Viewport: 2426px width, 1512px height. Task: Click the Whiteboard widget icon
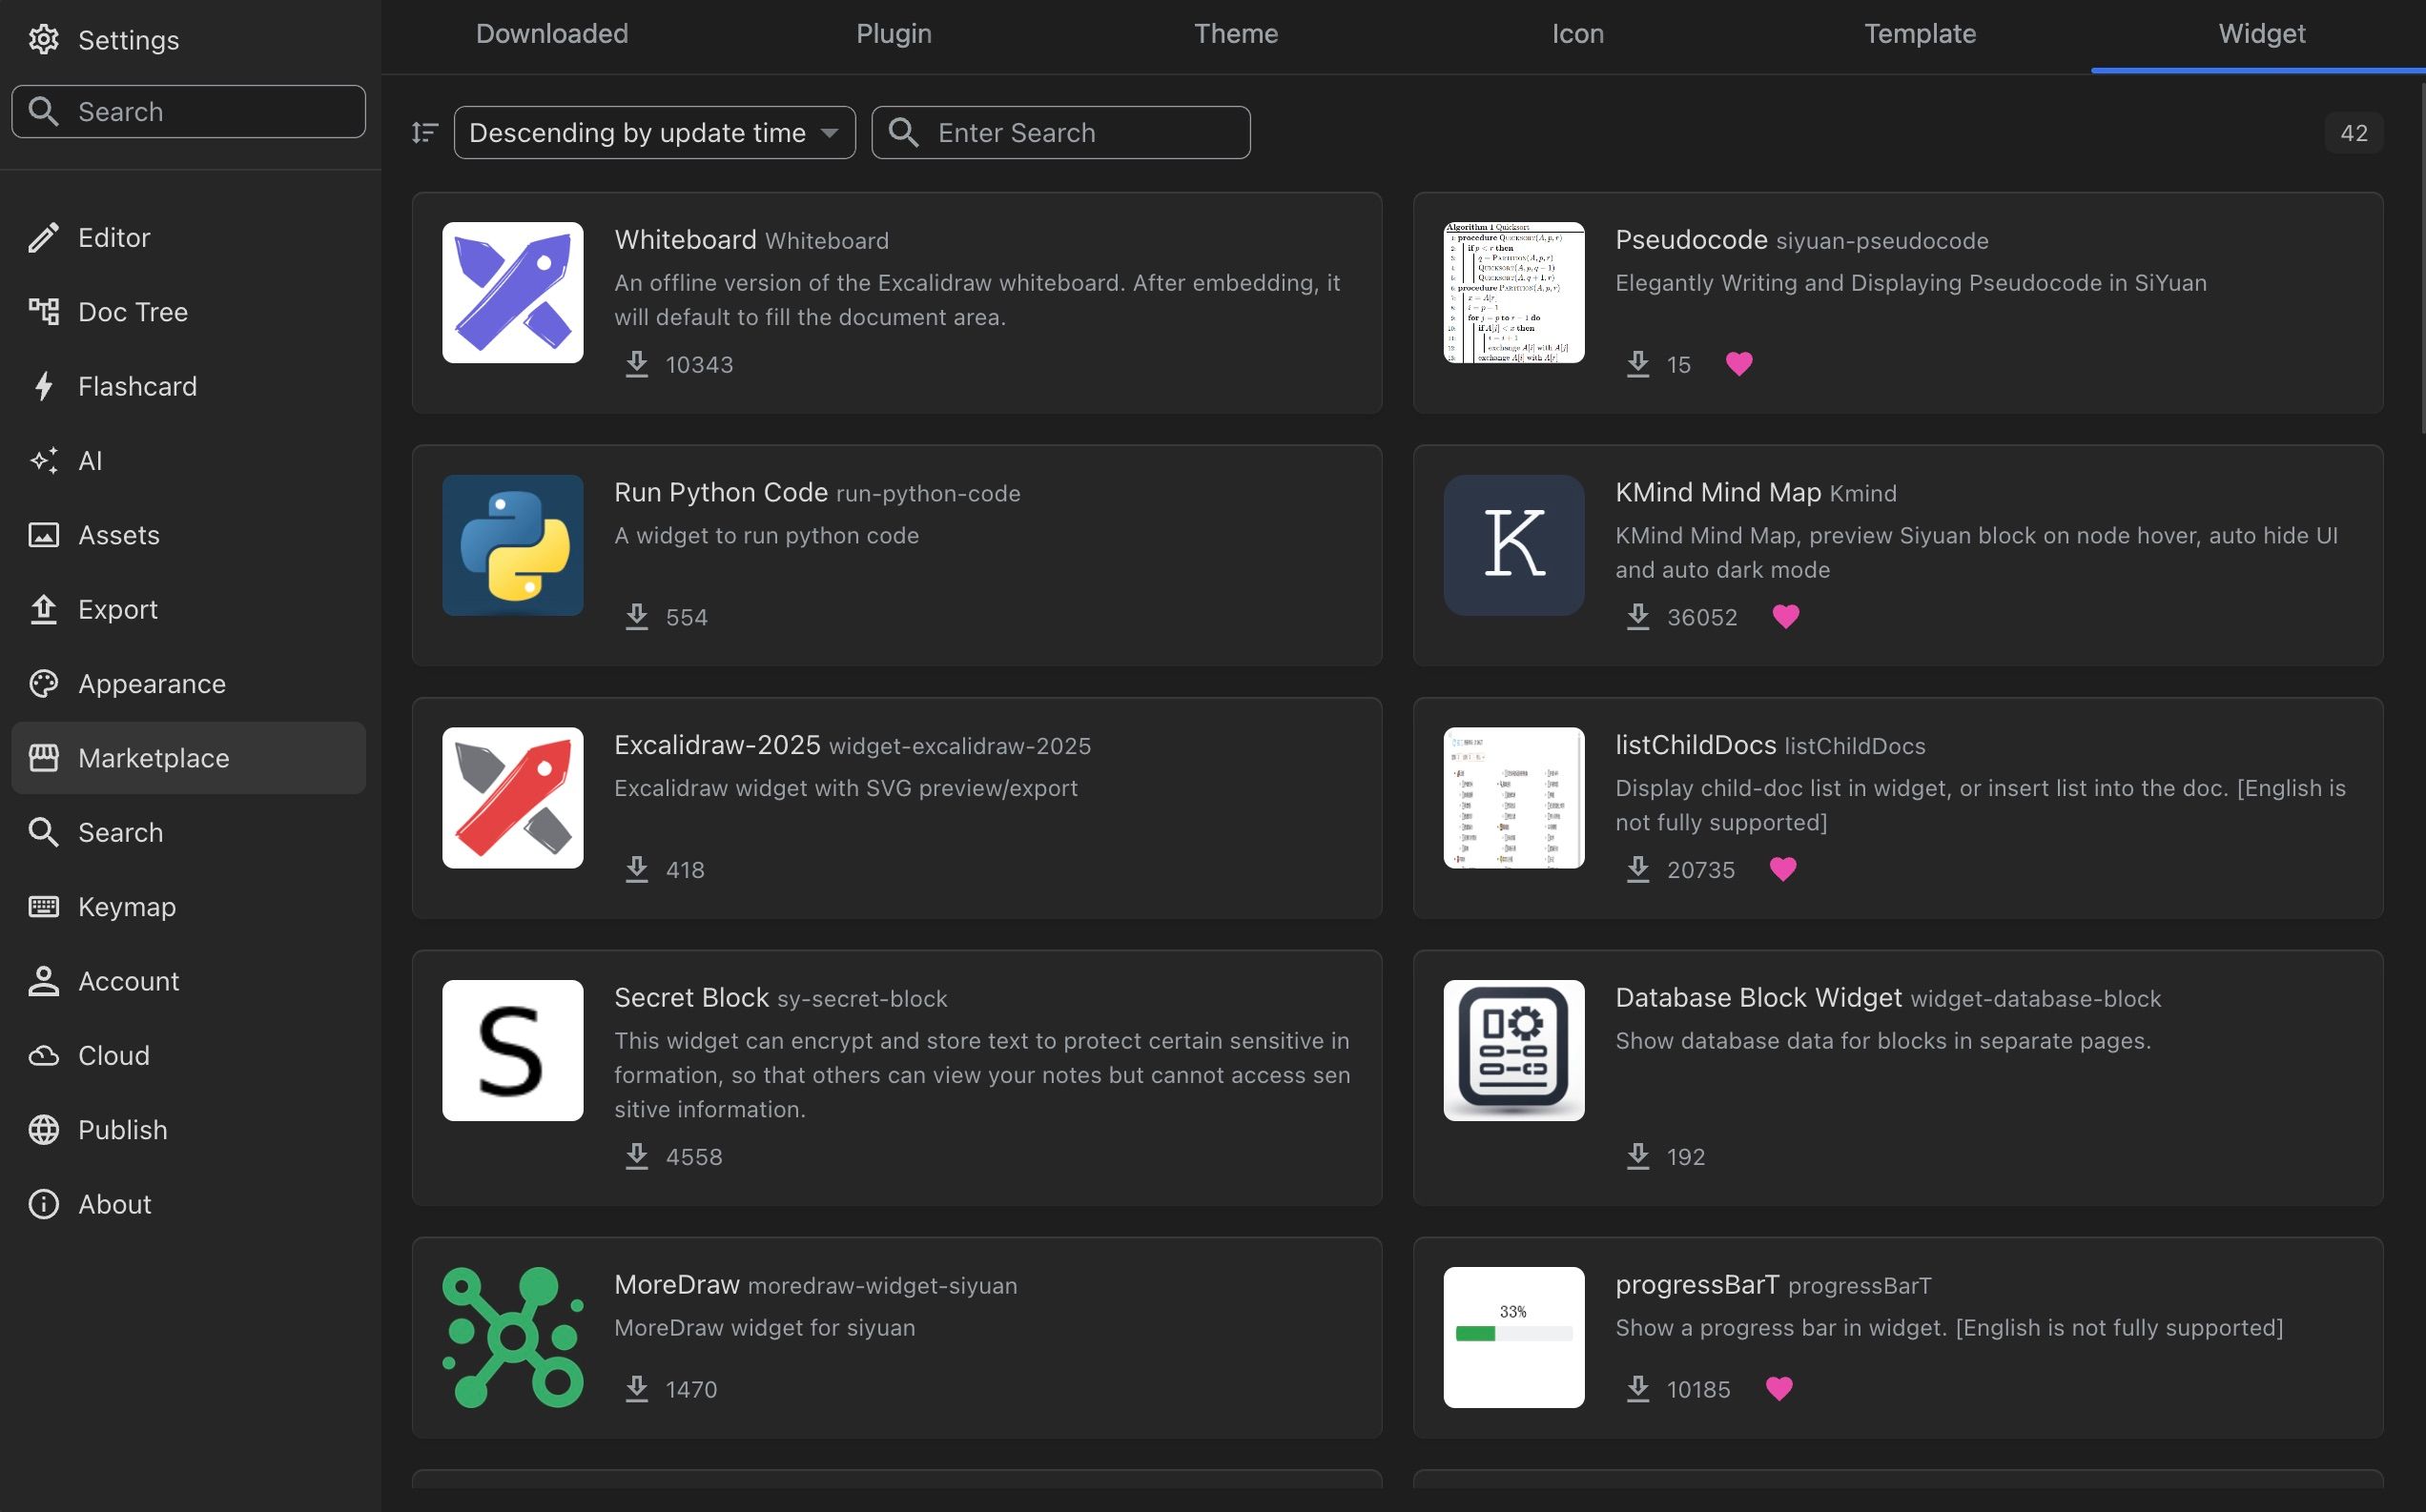click(x=513, y=292)
